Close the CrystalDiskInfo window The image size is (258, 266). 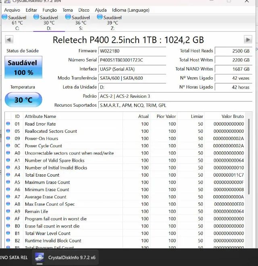[247, 1]
